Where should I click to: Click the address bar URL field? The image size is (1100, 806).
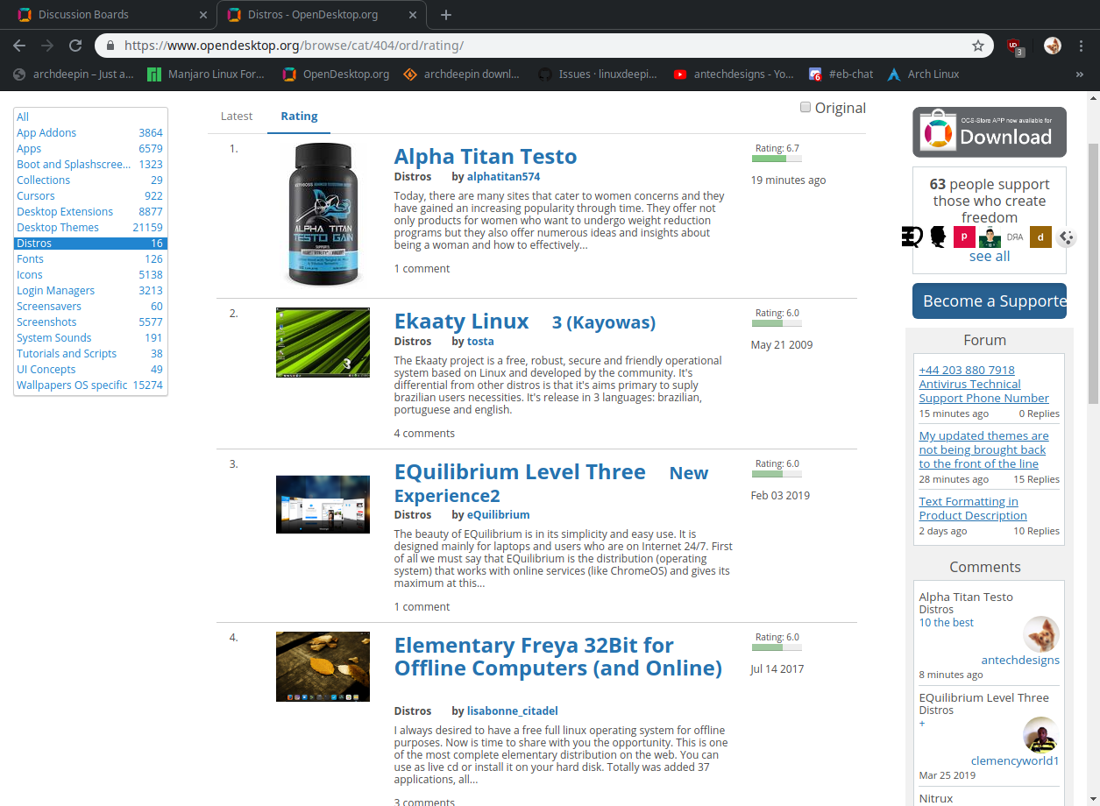pos(543,46)
